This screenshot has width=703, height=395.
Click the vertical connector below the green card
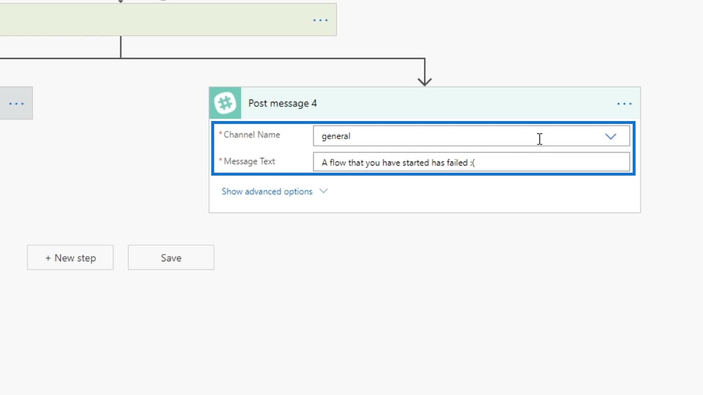point(121,47)
